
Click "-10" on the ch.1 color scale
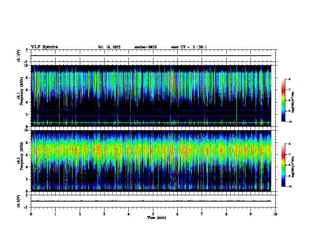289,122
